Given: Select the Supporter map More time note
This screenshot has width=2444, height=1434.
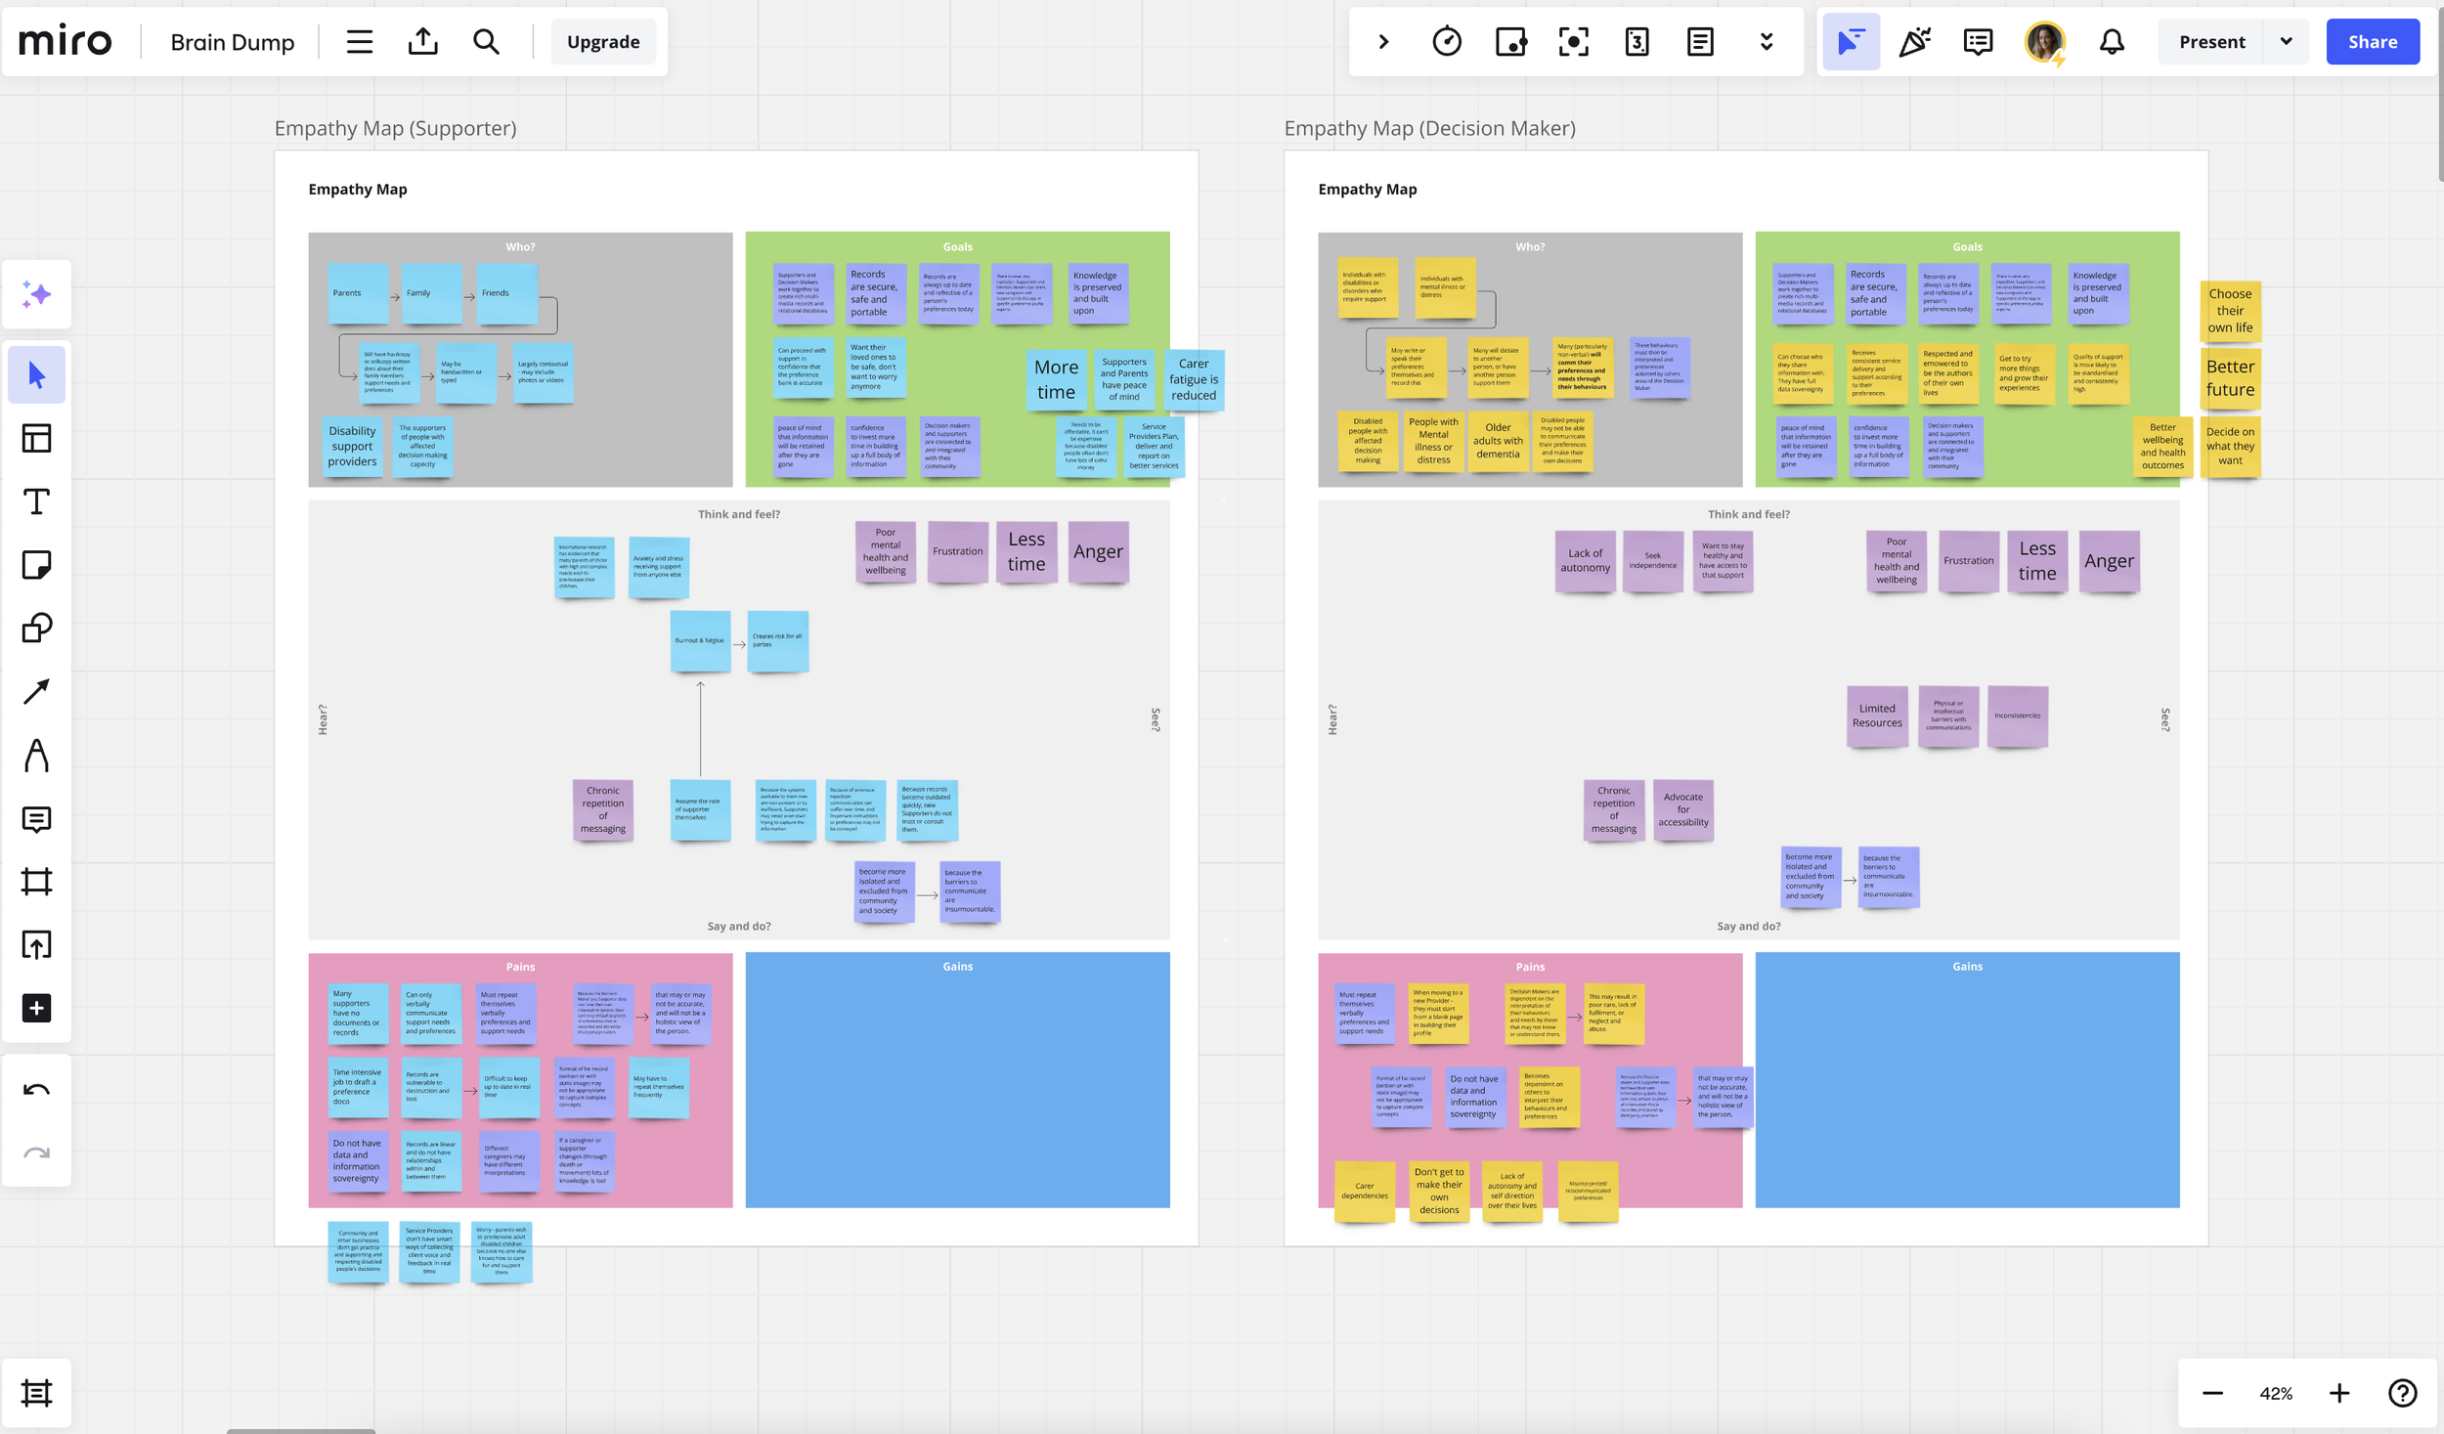Looking at the screenshot, I should pyautogui.click(x=1056, y=379).
